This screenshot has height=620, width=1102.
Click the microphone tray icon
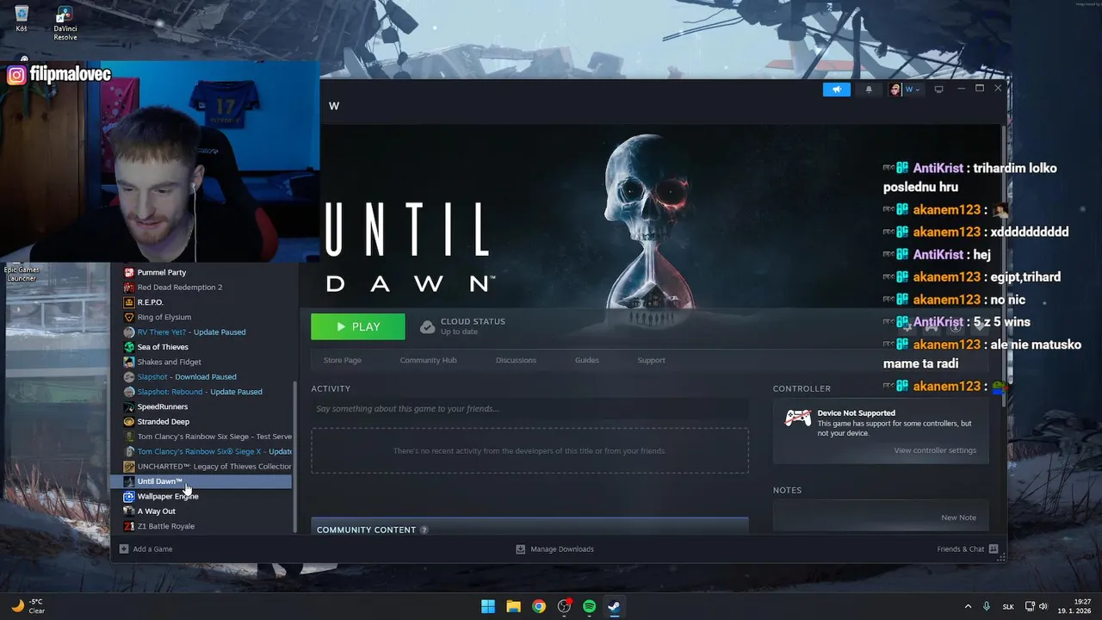pyautogui.click(x=987, y=606)
